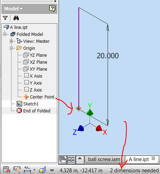This screenshot has width=160, height=174.
Task: Click the binoculars find icon
Action: [16, 18]
